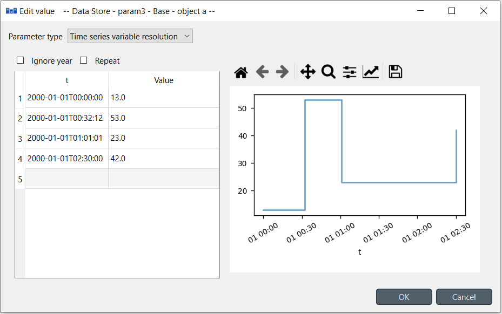Enable the Repeat checkbox
The height and width of the screenshot is (314, 502).
[84, 60]
